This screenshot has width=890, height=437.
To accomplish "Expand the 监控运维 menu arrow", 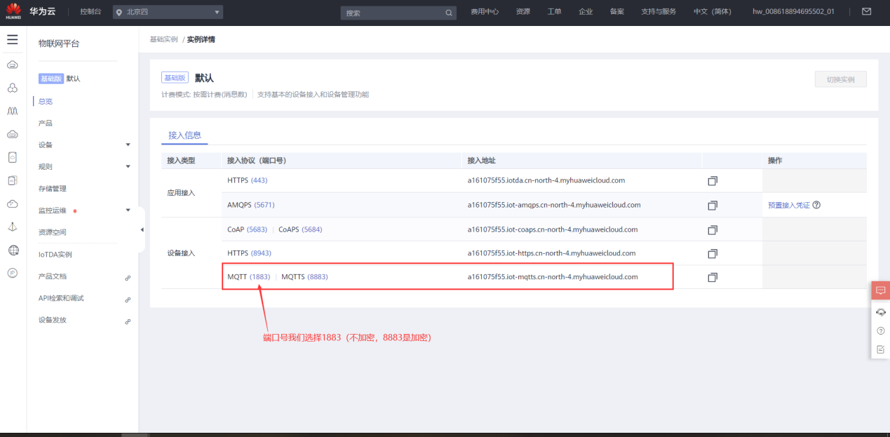I will (x=128, y=210).
